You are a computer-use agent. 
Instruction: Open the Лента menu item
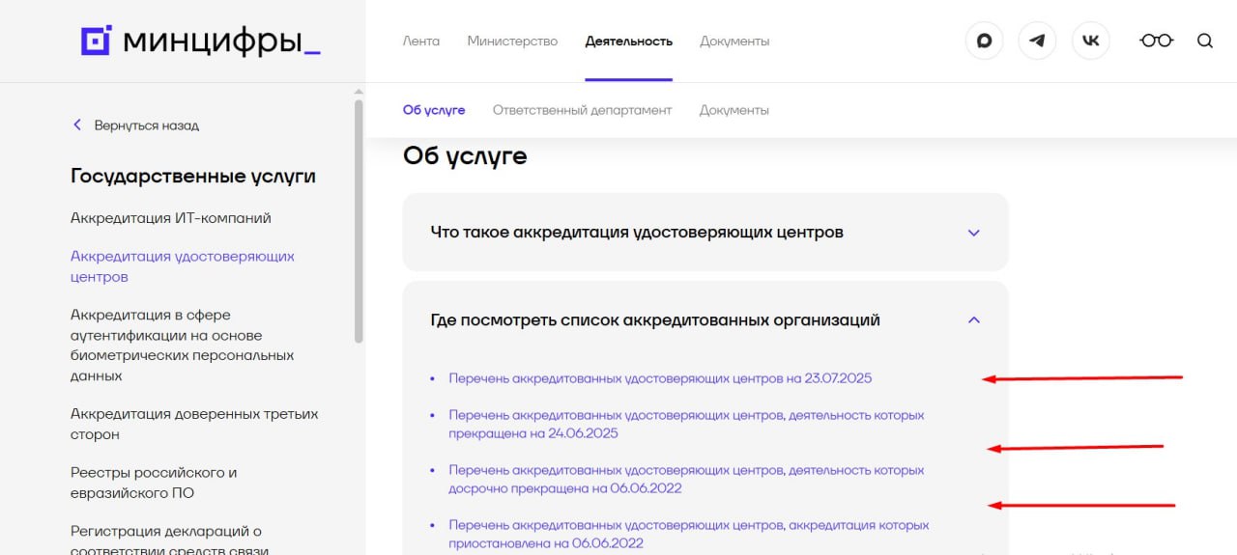(420, 41)
